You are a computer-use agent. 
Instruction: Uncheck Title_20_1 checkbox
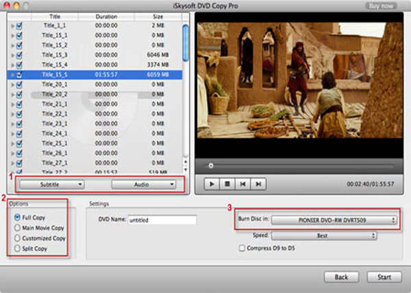(19, 84)
